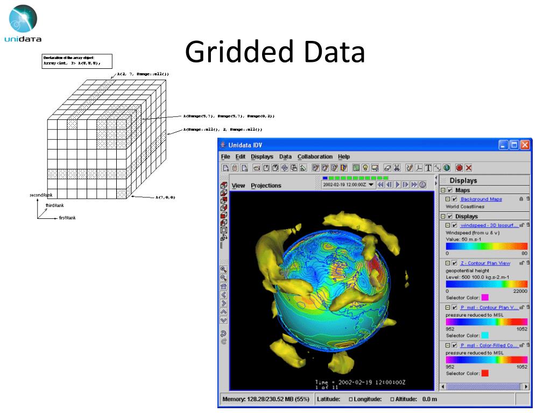551x413 pixels.
Task: Jump to first animation frame (rewind)
Action: pos(380,184)
